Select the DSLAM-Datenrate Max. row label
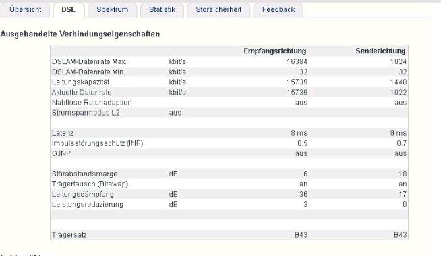This screenshot has width=441, height=256. tap(89, 61)
